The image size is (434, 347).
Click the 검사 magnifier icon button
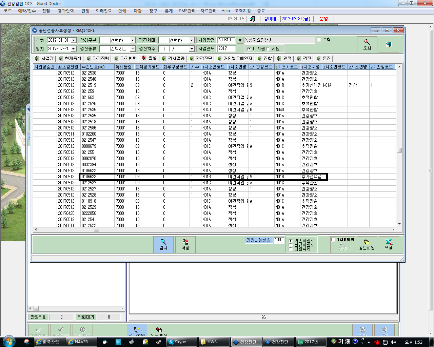[x=163, y=245]
